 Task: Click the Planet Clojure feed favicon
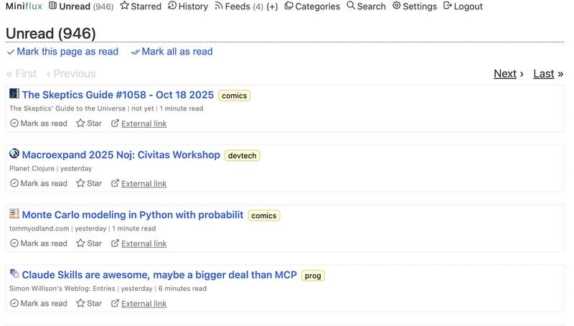[x=14, y=154]
